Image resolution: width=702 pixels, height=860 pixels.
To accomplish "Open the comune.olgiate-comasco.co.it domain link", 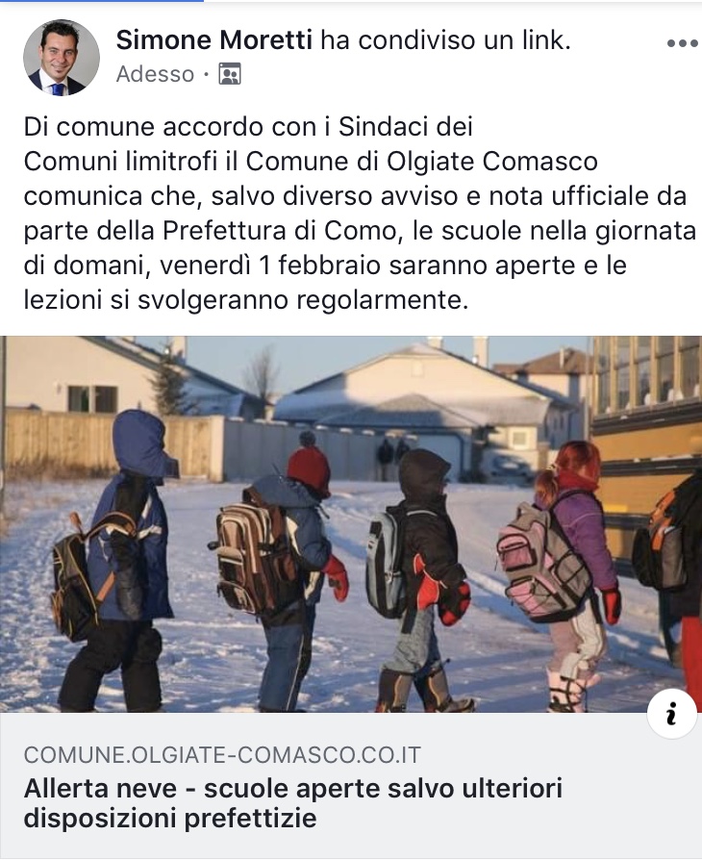I will [x=222, y=755].
